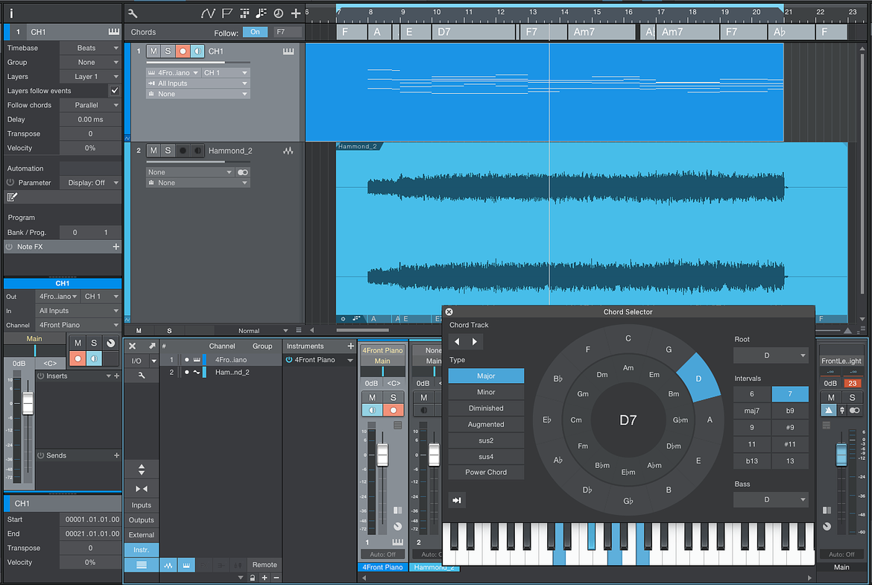Close the mixer console with X icon
Screen dimensions: 872x585
pos(133,346)
